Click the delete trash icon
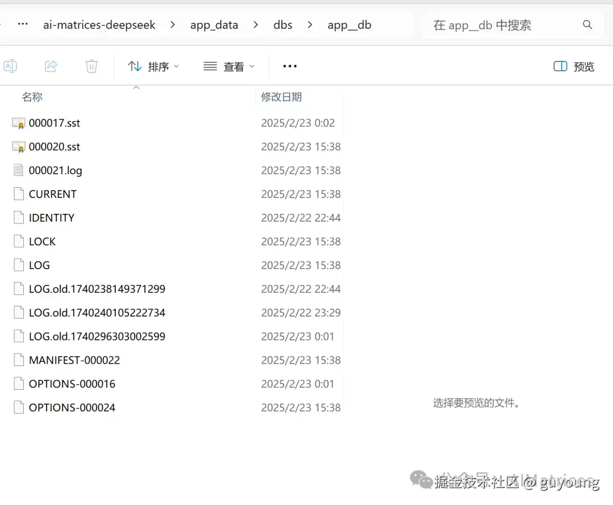613x505 pixels. coord(91,66)
